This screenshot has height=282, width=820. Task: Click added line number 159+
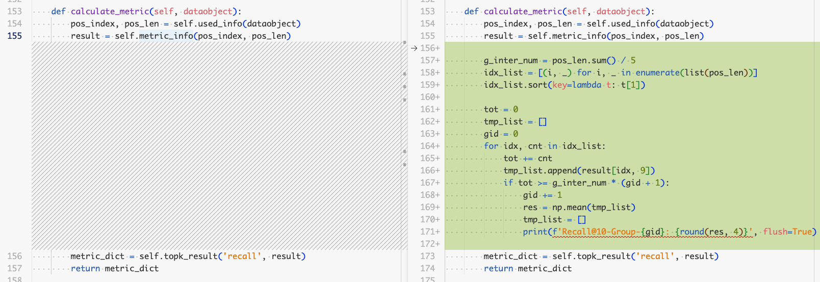coord(430,85)
